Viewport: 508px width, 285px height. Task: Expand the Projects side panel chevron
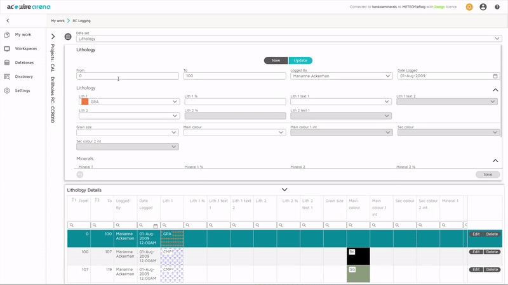coord(53,37)
